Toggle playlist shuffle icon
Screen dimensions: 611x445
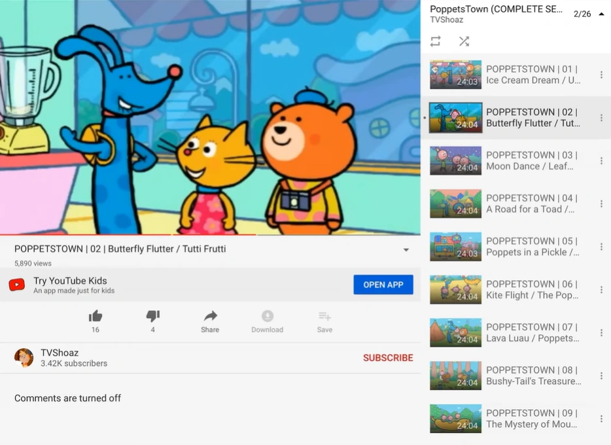click(464, 41)
